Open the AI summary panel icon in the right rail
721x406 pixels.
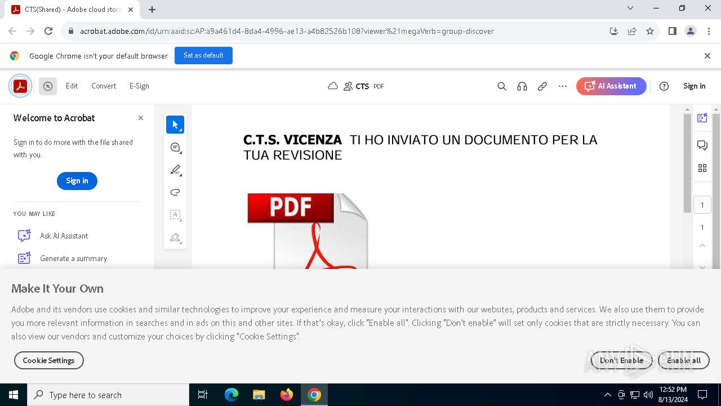pyautogui.click(x=702, y=118)
